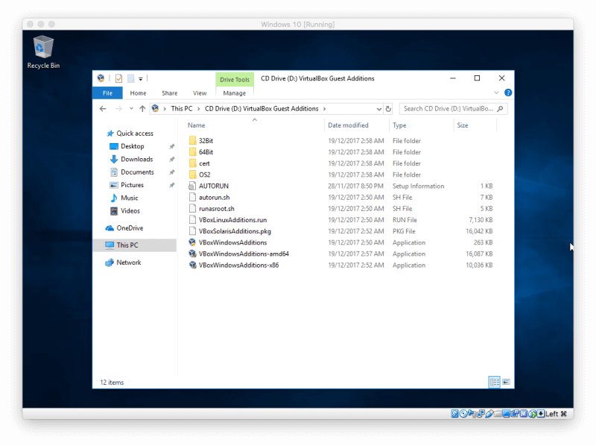This screenshot has height=446, width=596.
Task: Sort files by Type column
Action: point(399,125)
